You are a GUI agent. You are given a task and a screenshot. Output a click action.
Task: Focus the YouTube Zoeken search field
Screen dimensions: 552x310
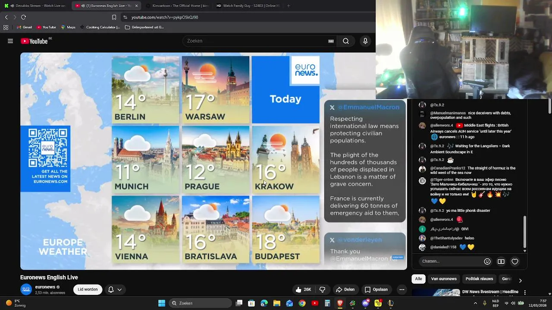coord(254,41)
